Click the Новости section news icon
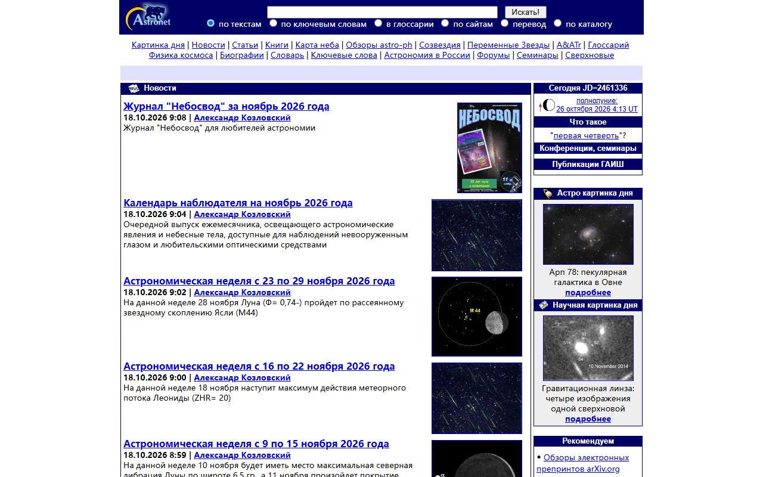The height and width of the screenshot is (477, 763). [x=134, y=88]
